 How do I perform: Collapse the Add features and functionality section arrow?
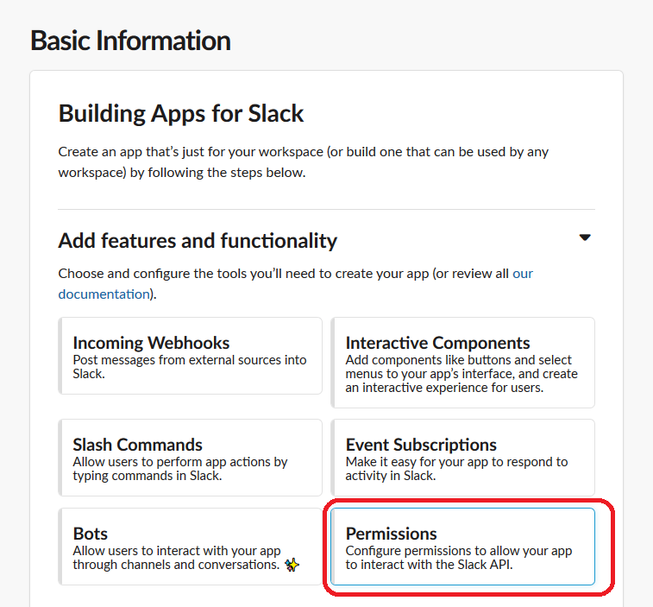pyautogui.click(x=585, y=237)
